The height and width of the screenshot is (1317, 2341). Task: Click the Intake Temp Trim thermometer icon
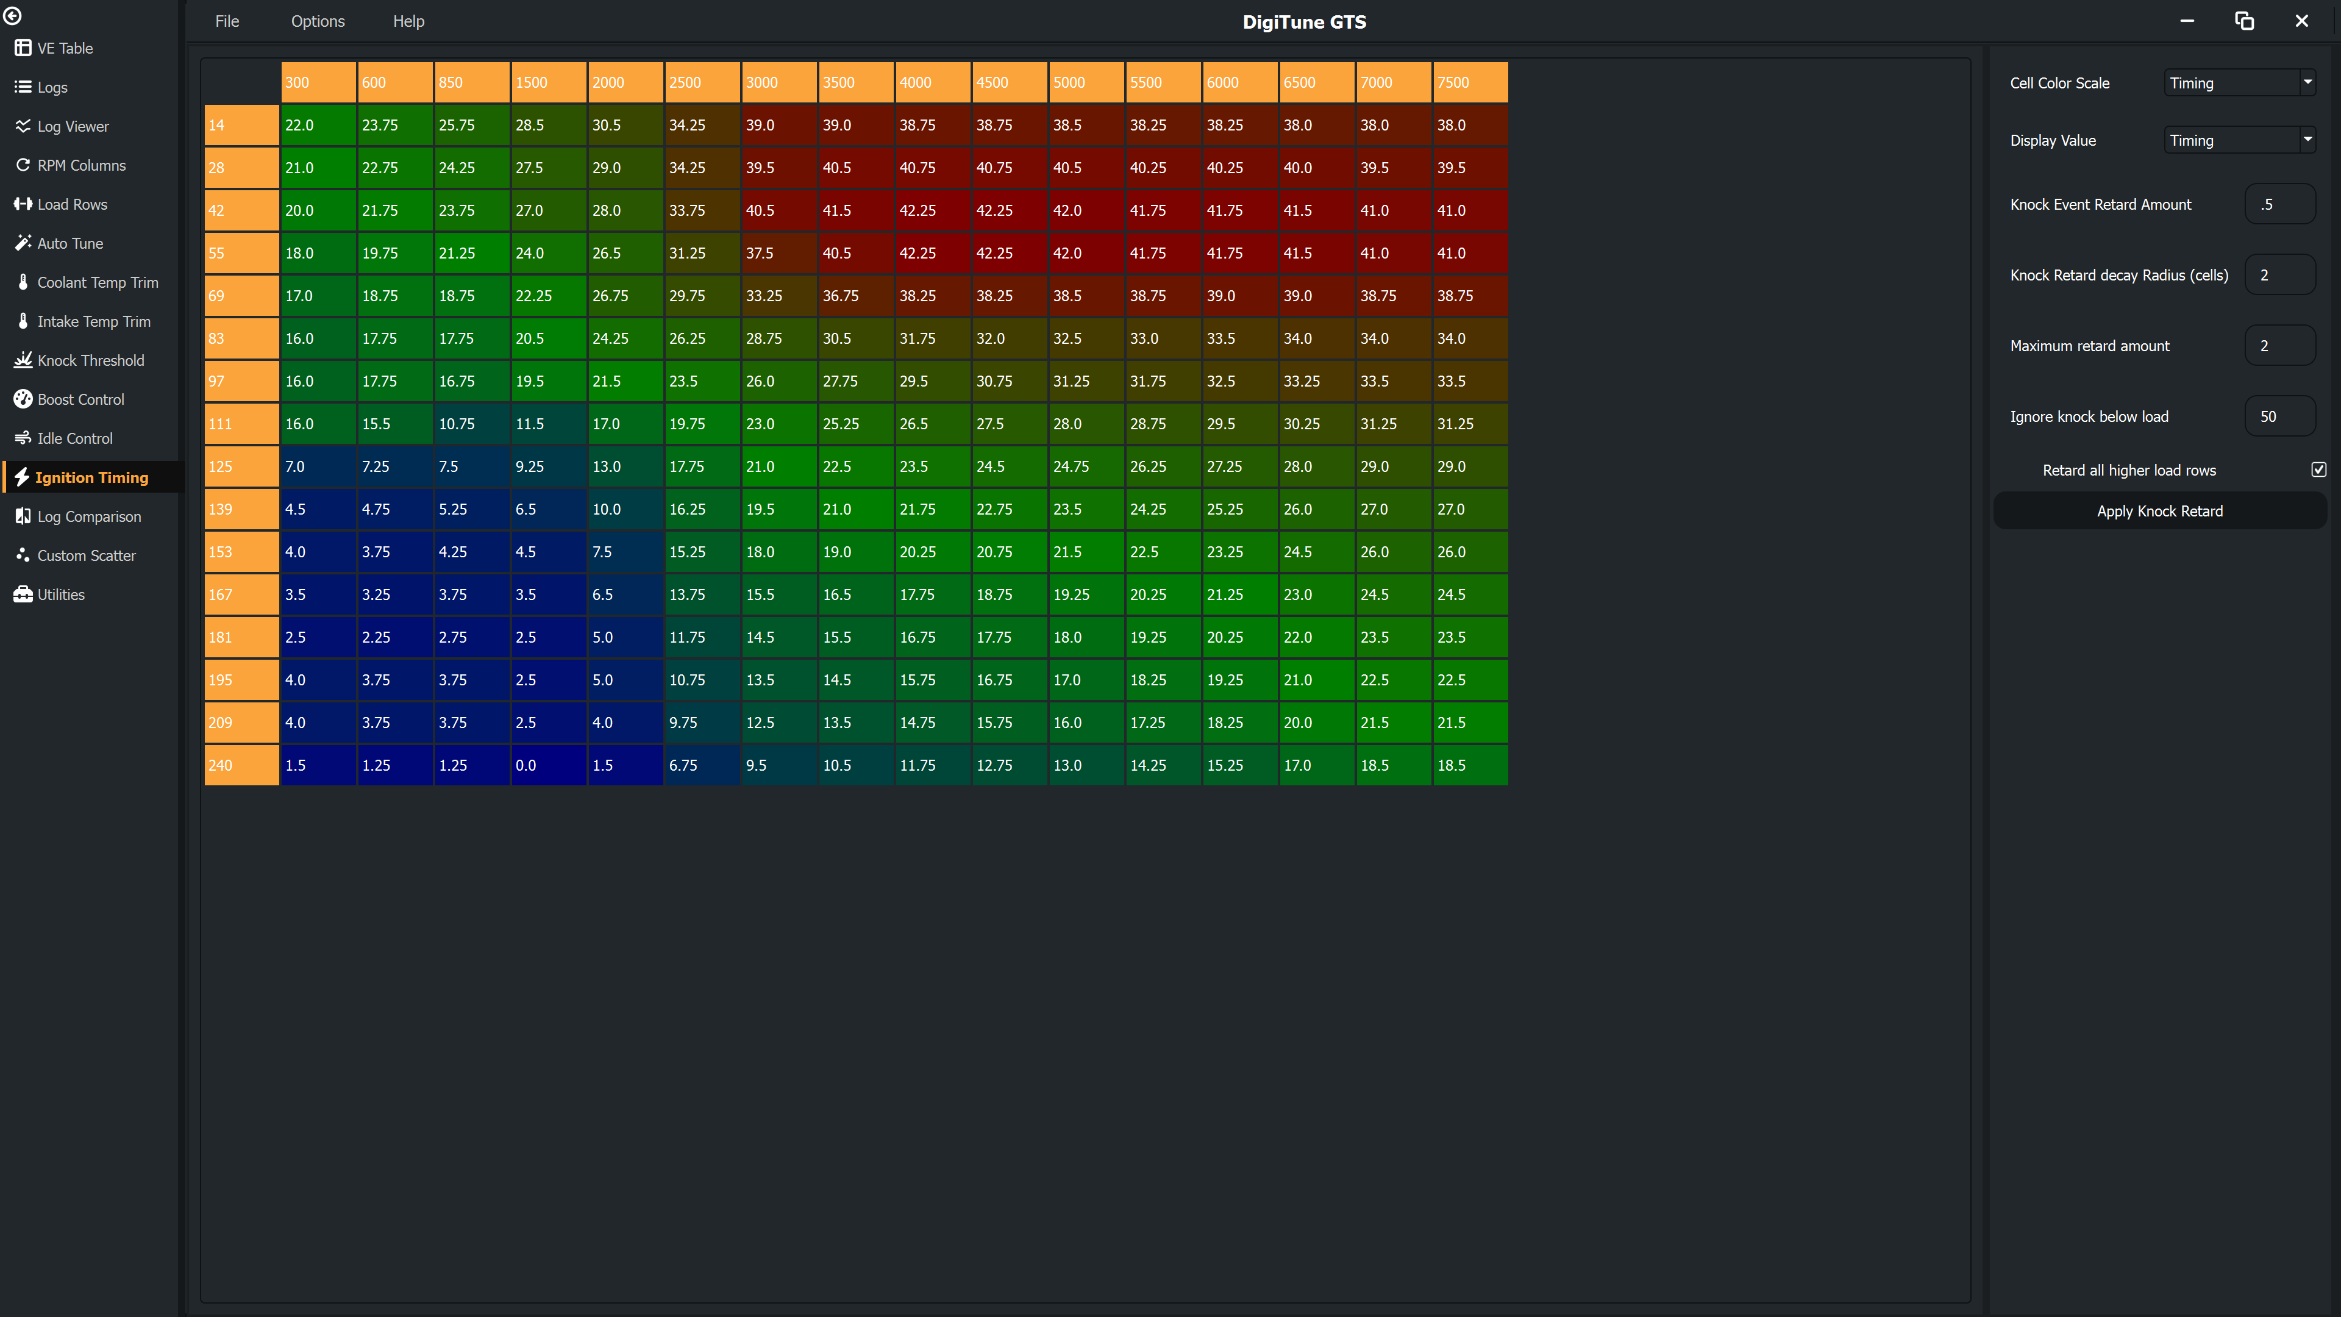23,322
